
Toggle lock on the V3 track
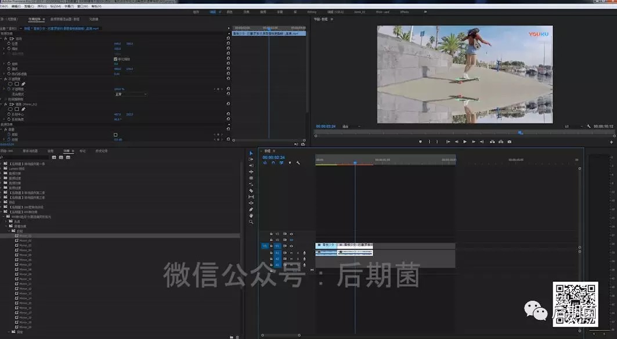271,234
